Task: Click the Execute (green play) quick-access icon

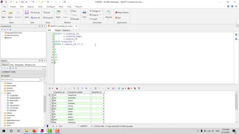Action: pos(48,2)
